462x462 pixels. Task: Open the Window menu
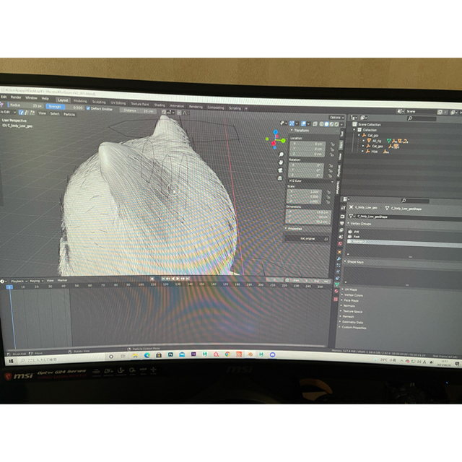coord(31,98)
